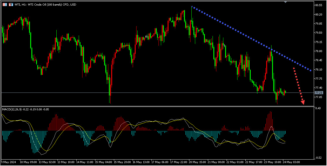Click the chart shift triangle marker

coord(286,2)
